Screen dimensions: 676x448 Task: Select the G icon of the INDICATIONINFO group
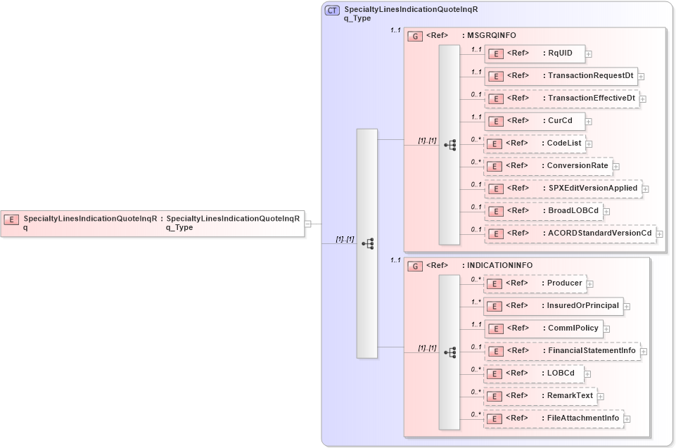414,265
